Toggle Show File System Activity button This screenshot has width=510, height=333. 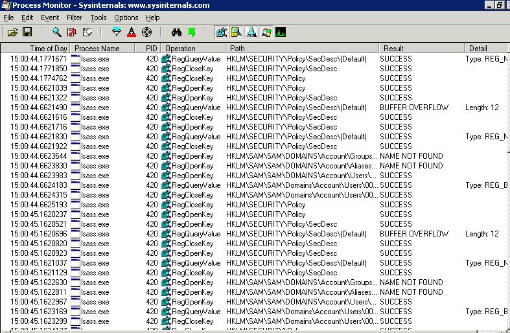click(236, 32)
